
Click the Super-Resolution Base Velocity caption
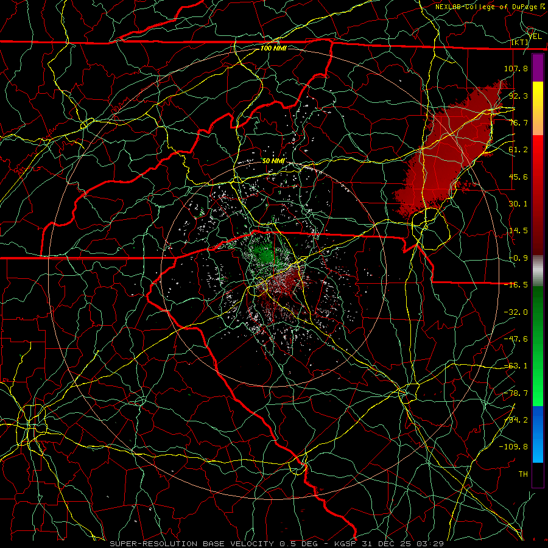(x=277, y=544)
